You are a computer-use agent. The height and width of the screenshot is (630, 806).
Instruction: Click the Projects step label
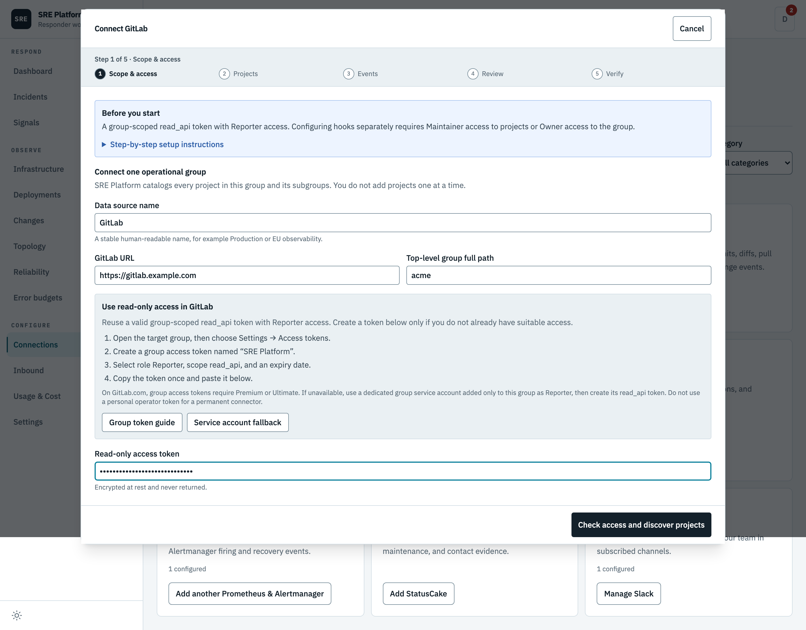(x=245, y=74)
